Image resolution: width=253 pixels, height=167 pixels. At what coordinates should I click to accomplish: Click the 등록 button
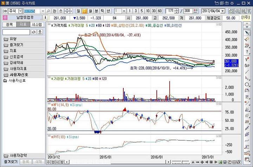(26, 162)
